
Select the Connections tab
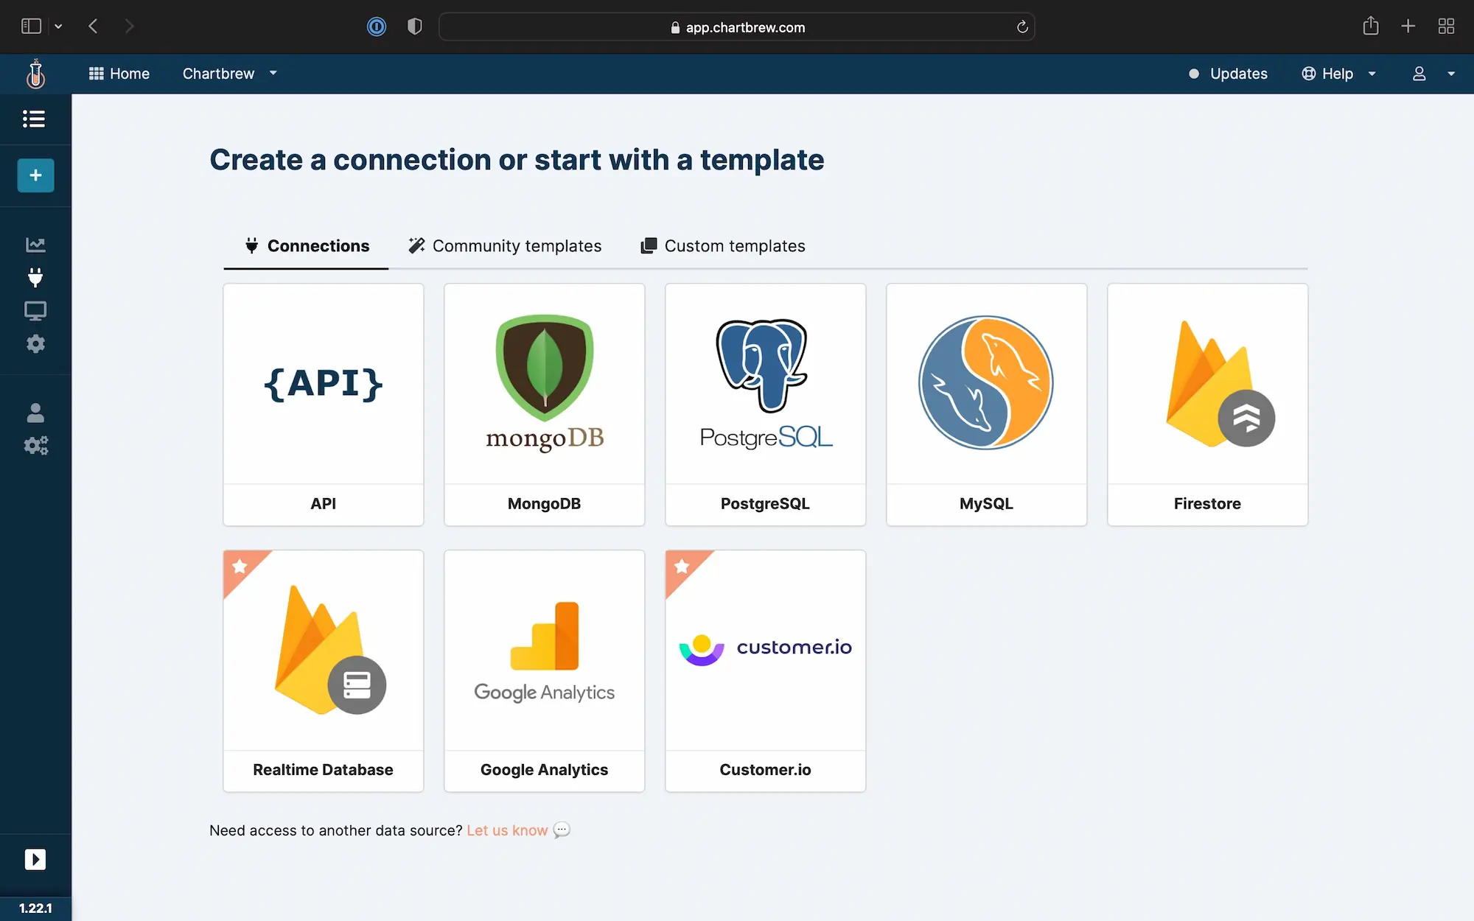(307, 246)
